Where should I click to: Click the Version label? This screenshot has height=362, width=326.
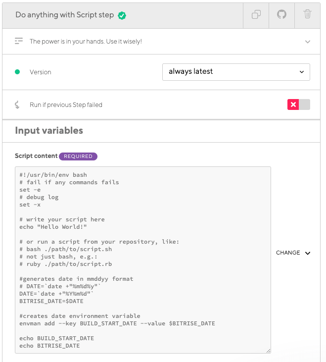tap(41, 72)
